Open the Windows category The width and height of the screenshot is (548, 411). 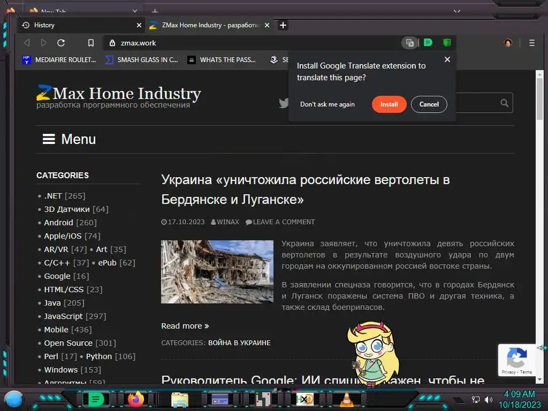[x=61, y=370]
